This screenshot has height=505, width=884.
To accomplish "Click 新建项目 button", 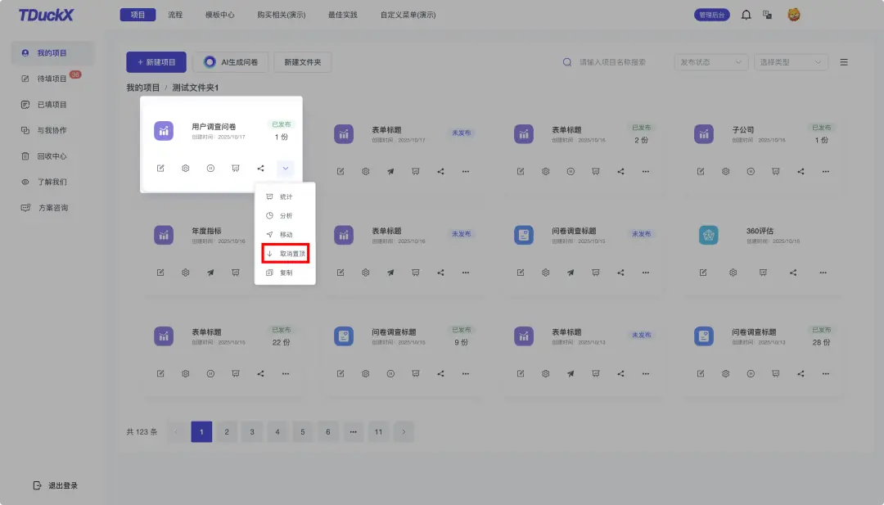I will click(x=156, y=62).
